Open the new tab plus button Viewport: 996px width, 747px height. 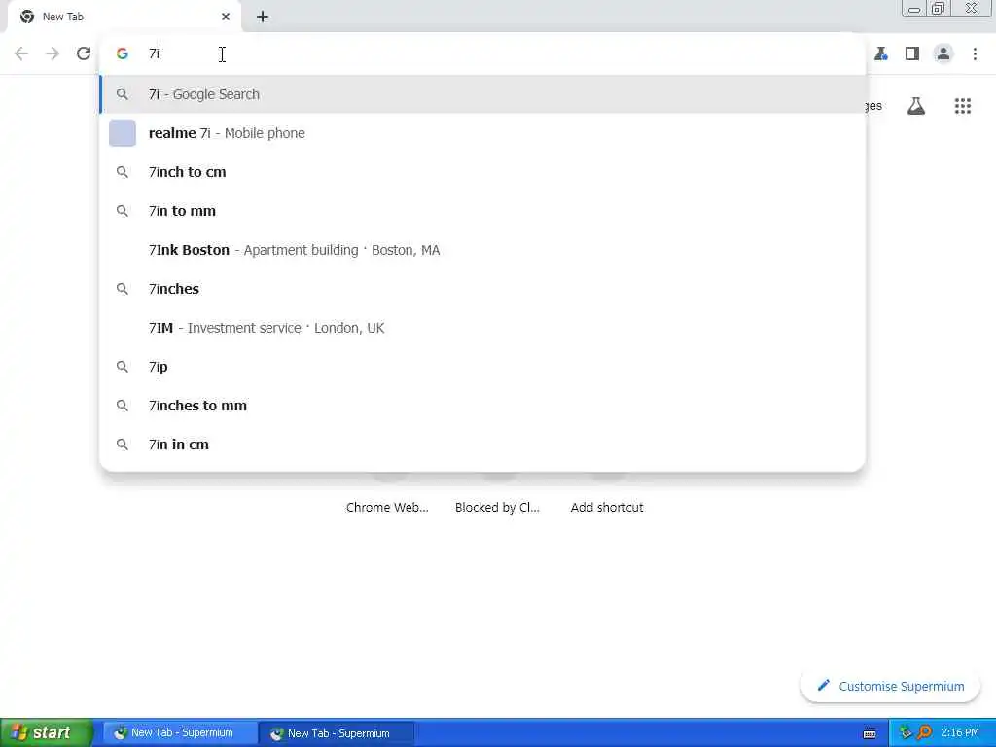tap(263, 17)
